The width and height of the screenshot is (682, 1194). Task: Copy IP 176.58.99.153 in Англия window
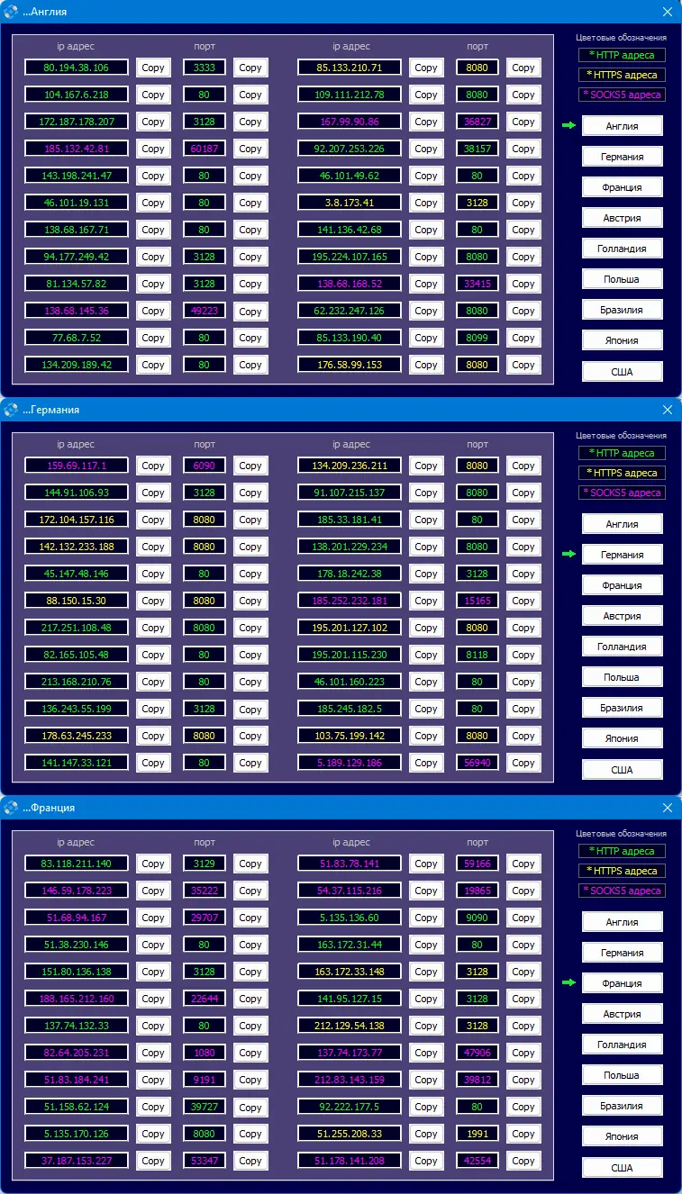426,365
